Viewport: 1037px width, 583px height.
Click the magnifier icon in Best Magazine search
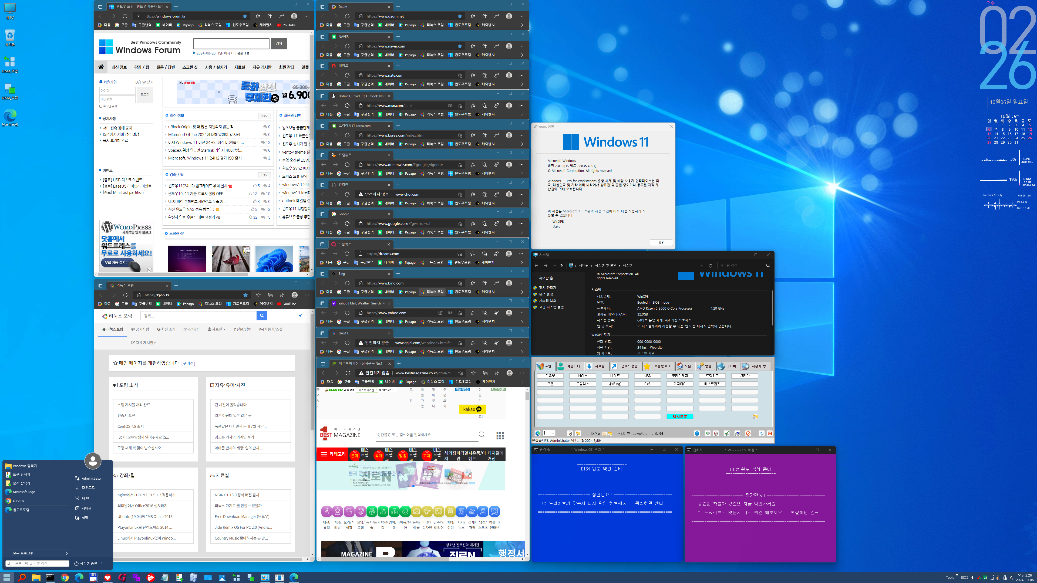(x=482, y=435)
